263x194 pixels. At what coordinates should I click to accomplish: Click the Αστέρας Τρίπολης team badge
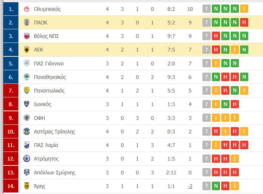tap(26, 132)
